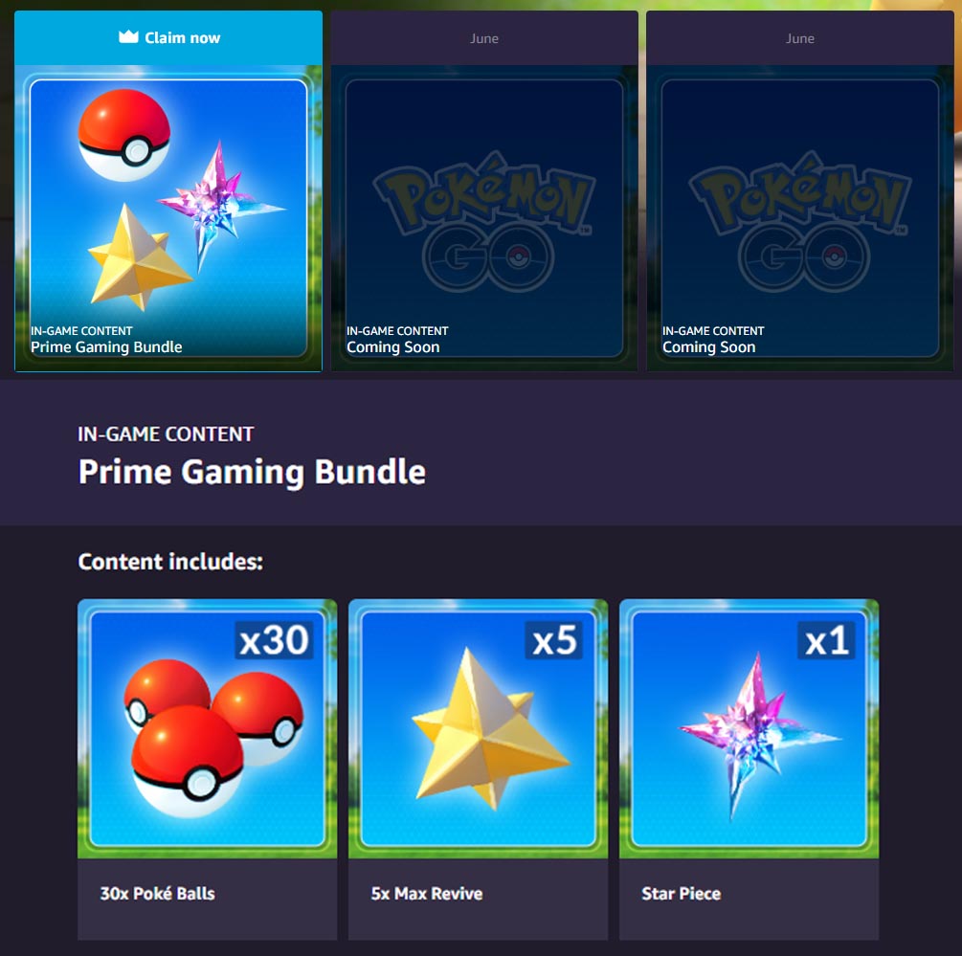Screen dimensions: 962x956
Task: Click the 30x Poké Balls label
Action: (x=158, y=894)
